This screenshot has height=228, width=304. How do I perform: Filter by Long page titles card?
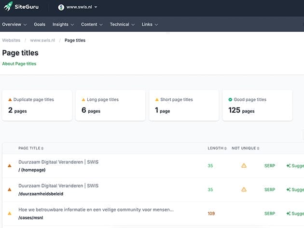point(111,105)
